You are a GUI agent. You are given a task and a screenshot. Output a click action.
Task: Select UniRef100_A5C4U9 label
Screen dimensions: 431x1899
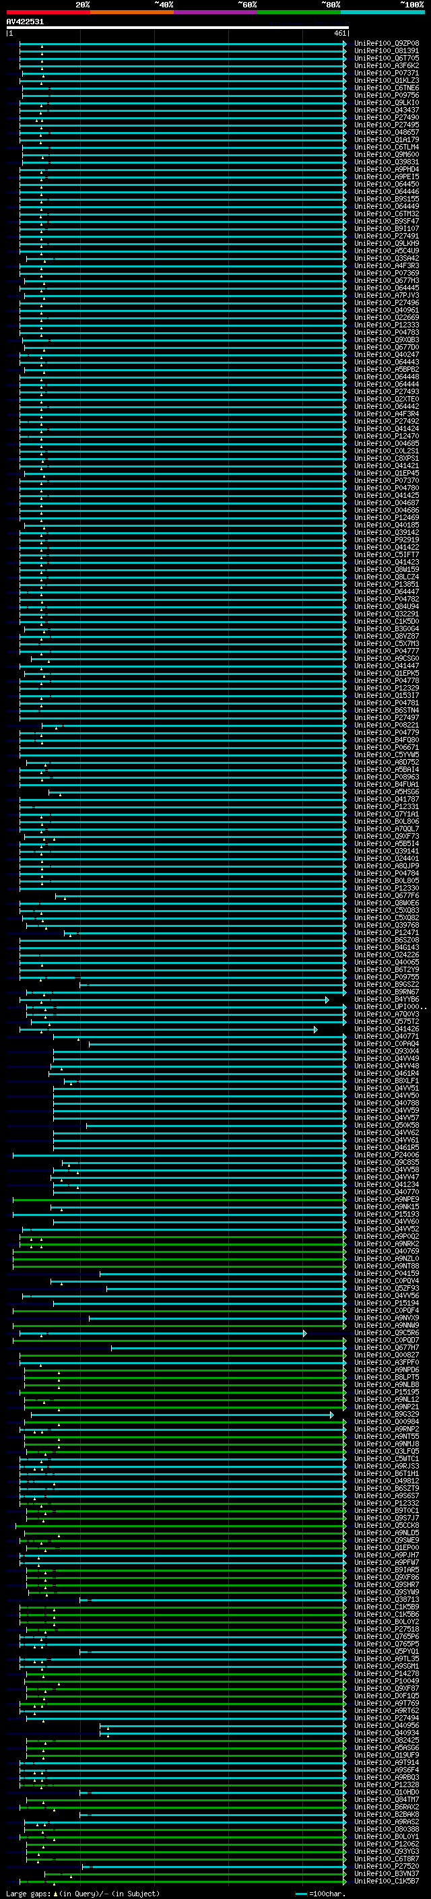[x=387, y=251]
